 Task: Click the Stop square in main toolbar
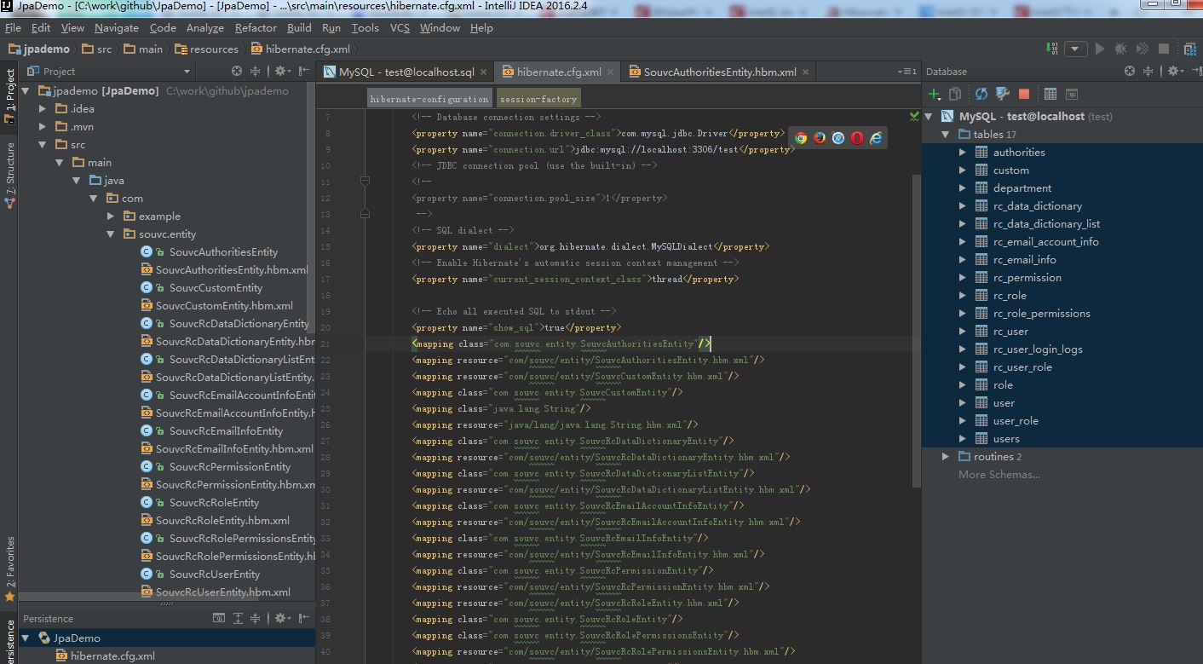tap(1163, 49)
